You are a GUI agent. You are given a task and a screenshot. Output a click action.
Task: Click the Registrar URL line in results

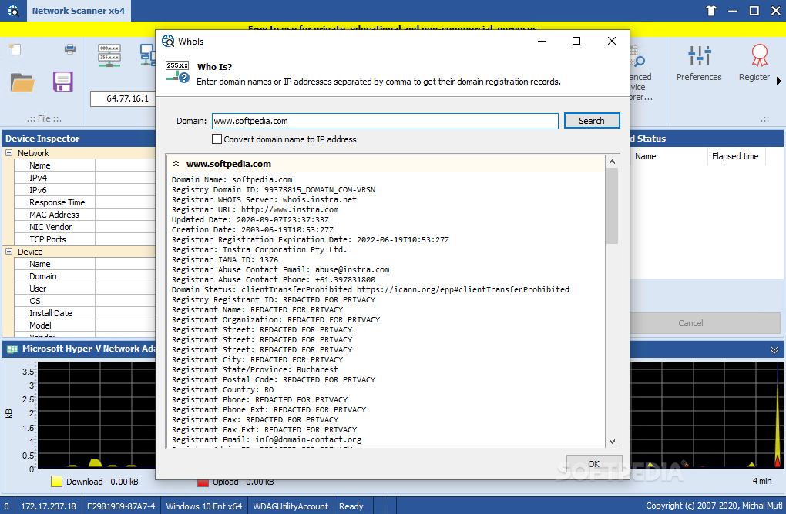click(255, 210)
